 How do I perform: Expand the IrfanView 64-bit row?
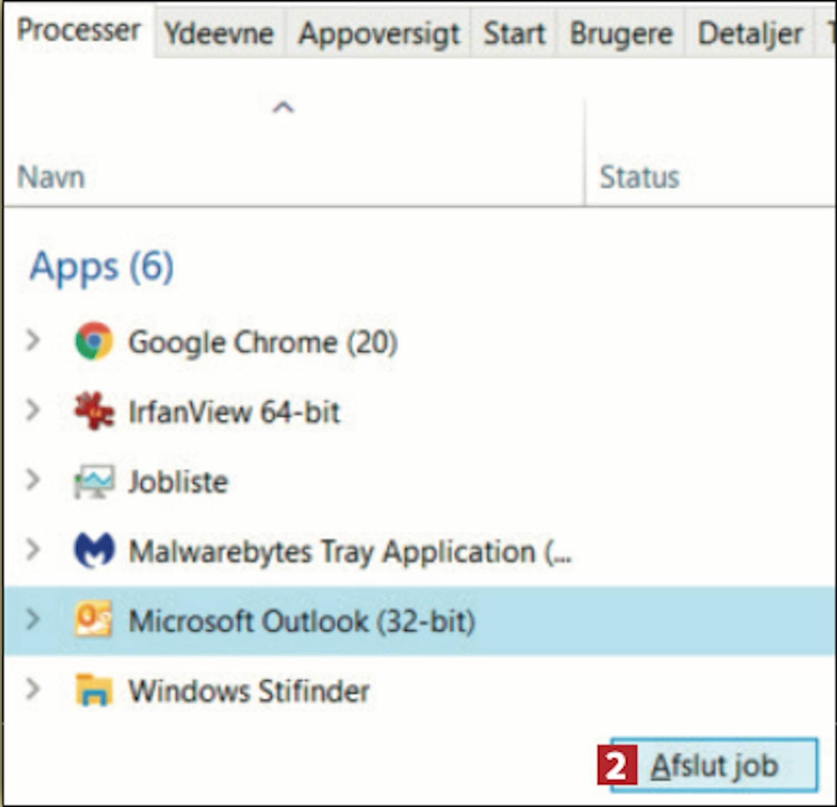[33, 410]
